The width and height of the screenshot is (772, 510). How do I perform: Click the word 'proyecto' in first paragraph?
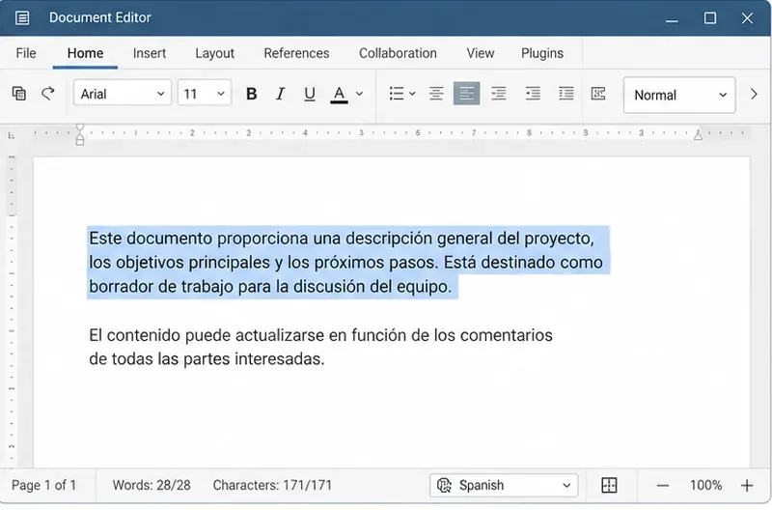coord(559,239)
